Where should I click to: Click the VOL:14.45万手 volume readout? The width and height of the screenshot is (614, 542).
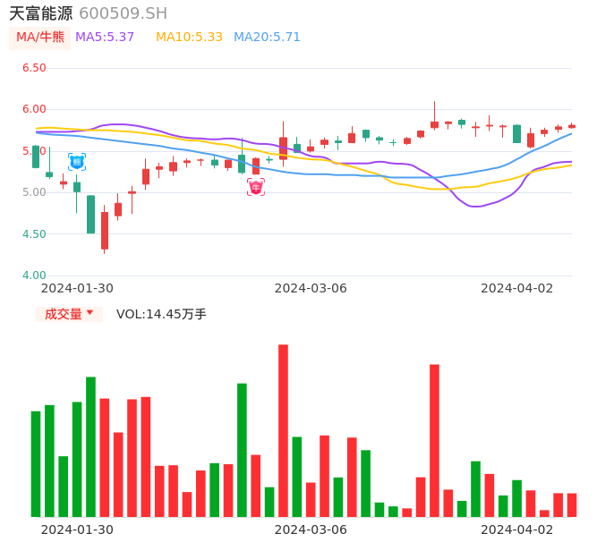pos(161,314)
